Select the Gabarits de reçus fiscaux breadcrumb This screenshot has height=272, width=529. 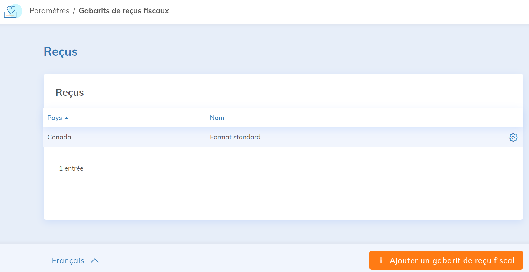124,11
